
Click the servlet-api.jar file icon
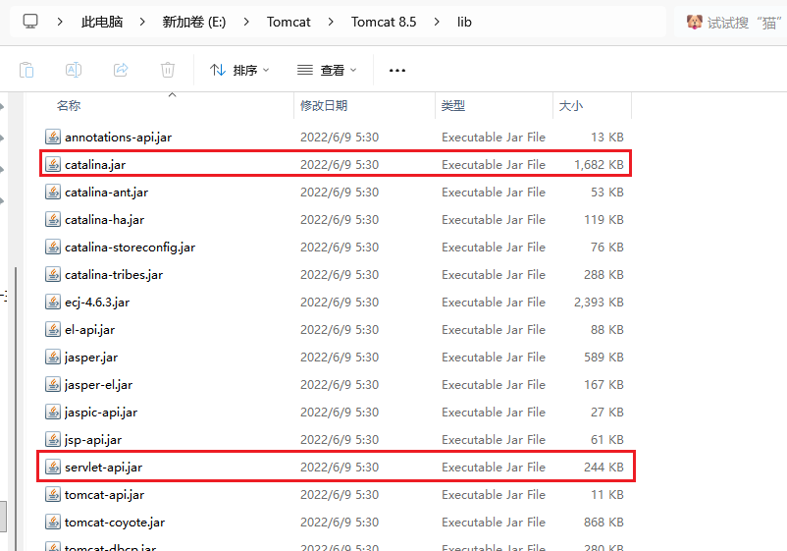pyautogui.click(x=53, y=468)
